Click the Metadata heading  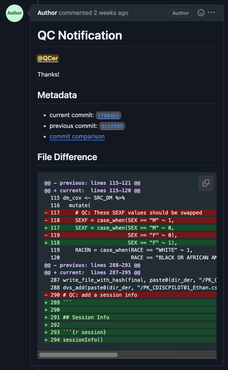57,95
